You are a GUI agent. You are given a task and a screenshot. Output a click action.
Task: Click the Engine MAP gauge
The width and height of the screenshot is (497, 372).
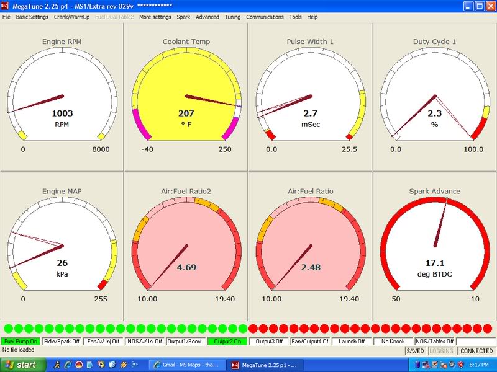62,246
